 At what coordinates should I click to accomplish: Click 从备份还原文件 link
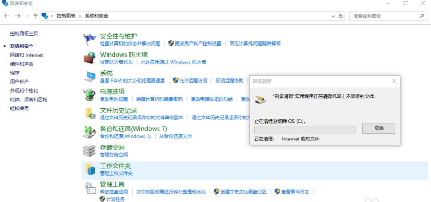176,136
